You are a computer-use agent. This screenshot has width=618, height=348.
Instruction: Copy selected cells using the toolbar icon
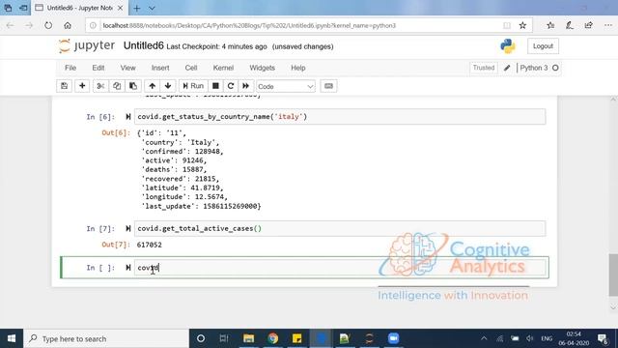pyautogui.click(x=117, y=86)
